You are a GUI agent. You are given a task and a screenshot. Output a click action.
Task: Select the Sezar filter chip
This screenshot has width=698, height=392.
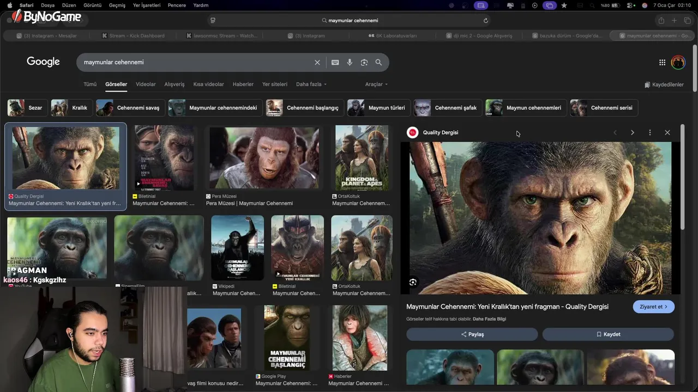(26, 108)
